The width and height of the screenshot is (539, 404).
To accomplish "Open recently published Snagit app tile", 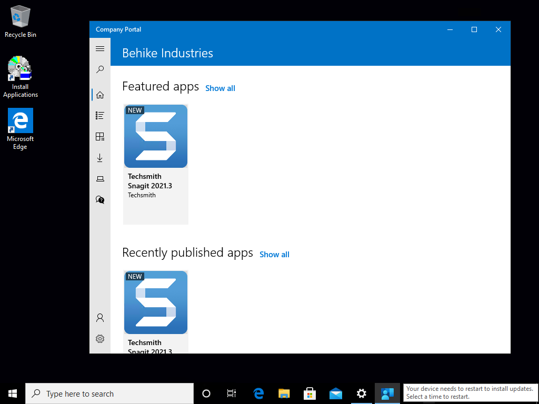I will [x=156, y=310].
